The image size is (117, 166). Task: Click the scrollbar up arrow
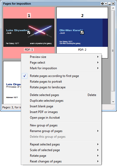tap(113, 8)
